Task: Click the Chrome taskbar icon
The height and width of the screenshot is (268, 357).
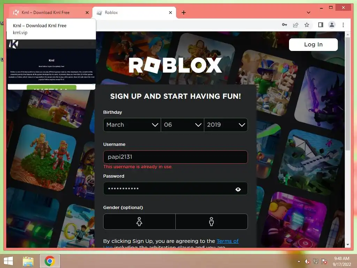Action: 50,261
